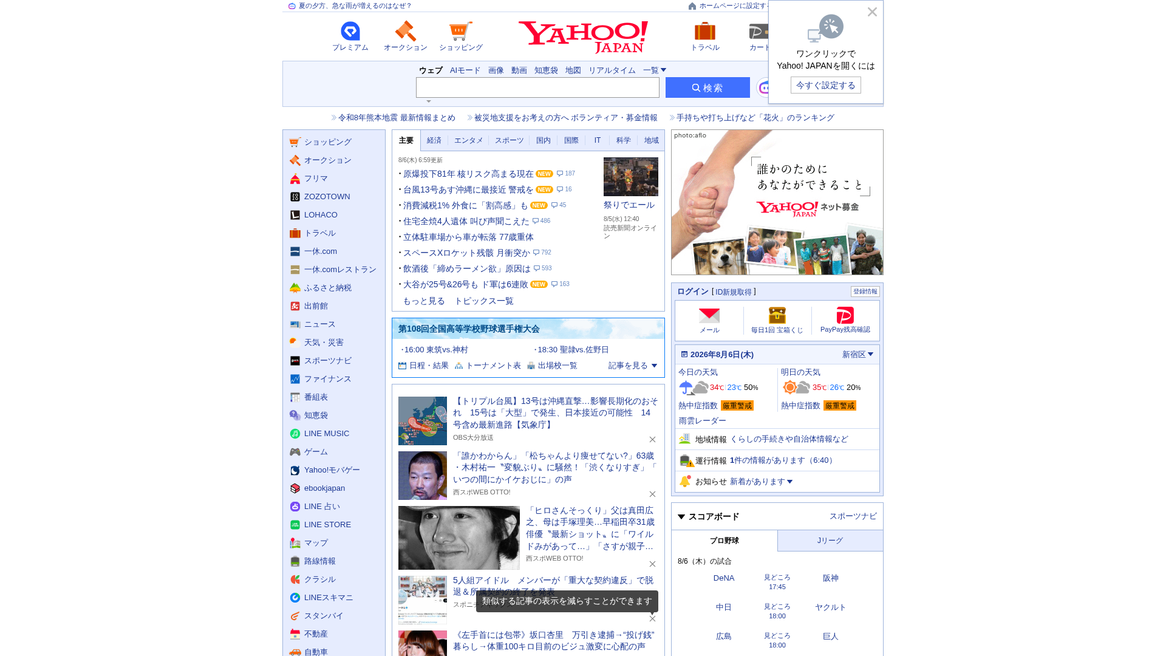Select the AIモード search tab
This screenshot has width=1166, height=656.
point(465,70)
